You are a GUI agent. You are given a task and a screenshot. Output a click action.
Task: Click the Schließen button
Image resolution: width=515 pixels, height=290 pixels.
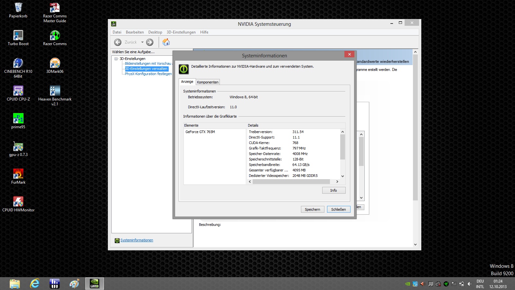coord(339,209)
